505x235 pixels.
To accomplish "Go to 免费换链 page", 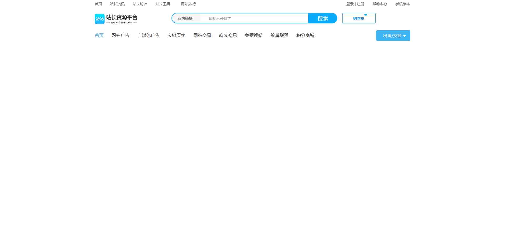I will click(254, 35).
